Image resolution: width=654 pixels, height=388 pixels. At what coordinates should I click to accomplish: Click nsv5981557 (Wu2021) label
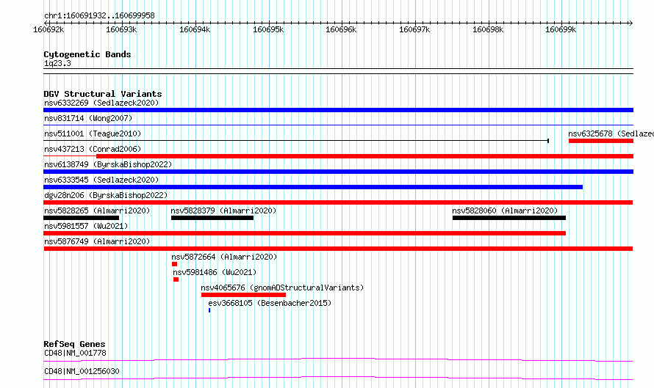click(86, 226)
